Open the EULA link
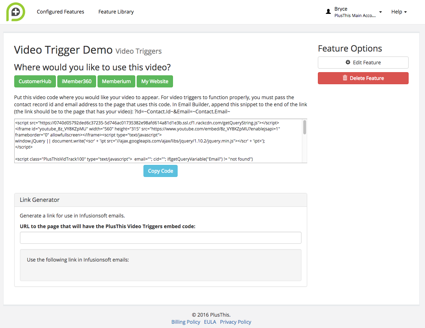 (210, 322)
